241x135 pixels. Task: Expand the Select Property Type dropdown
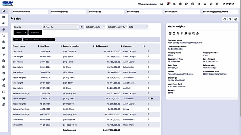tap(117, 27)
